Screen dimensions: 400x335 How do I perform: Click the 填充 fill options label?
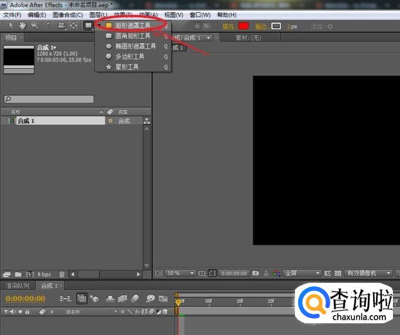click(x=228, y=26)
